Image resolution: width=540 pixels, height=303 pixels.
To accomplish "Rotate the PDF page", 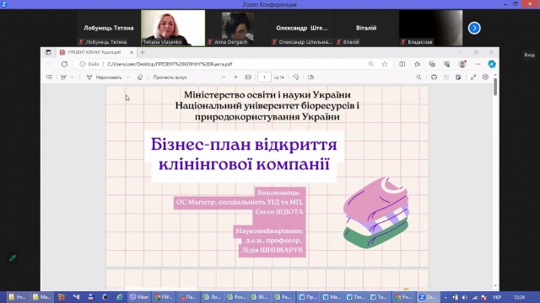I will coord(296,77).
